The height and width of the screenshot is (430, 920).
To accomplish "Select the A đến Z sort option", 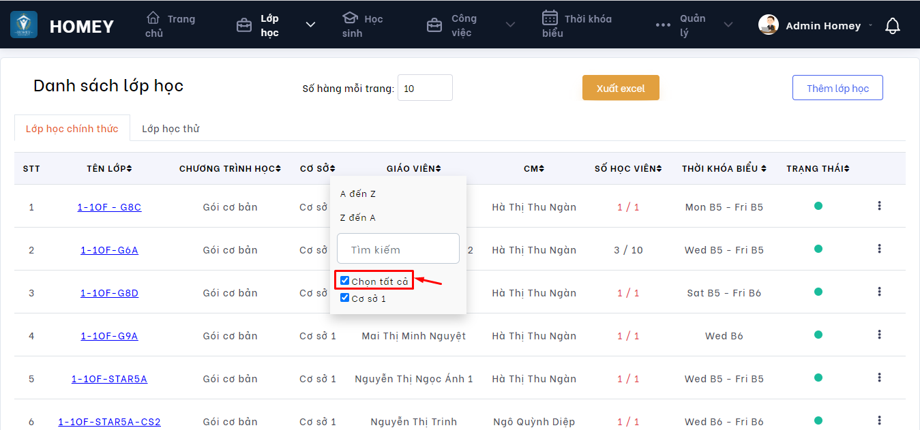I will click(358, 194).
